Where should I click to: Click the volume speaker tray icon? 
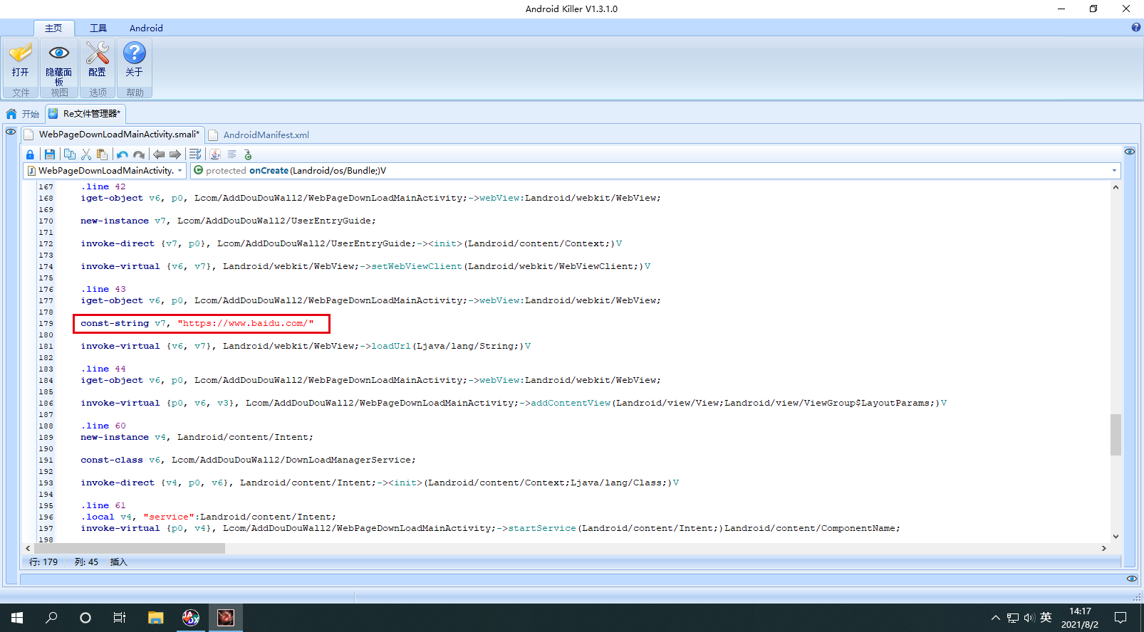coord(1029,618)
